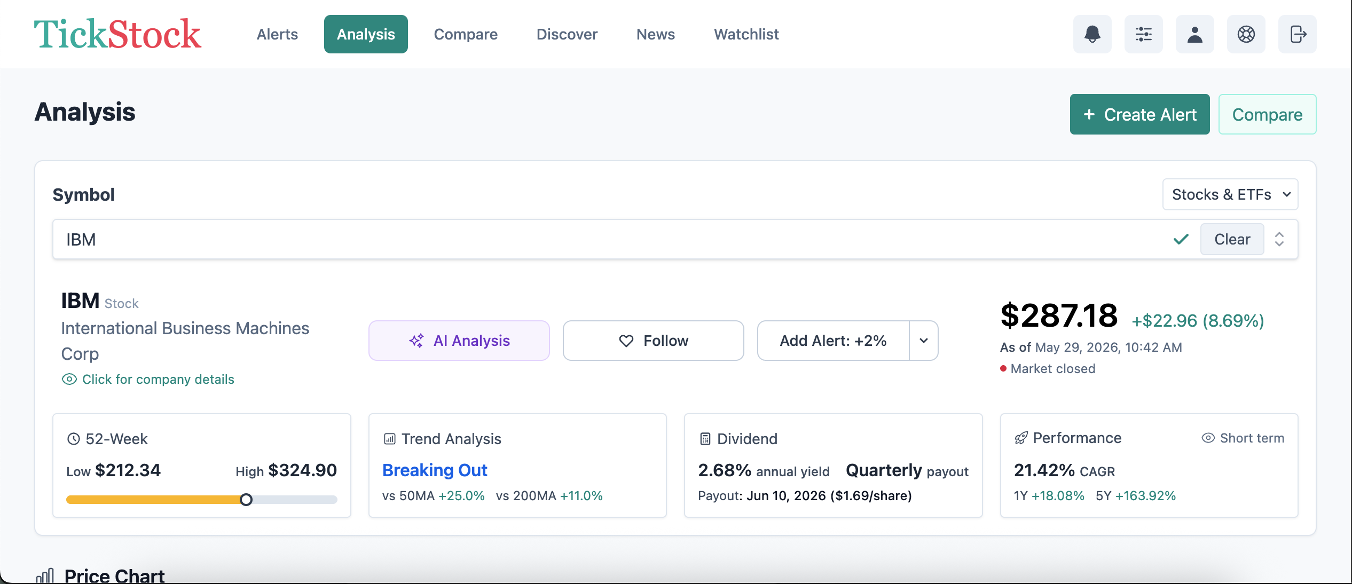Click the +$22.96 (8.69%) change
The width and height of the screenshot is (1352, 584).
pyautogui.click(x=1198, y=320)
